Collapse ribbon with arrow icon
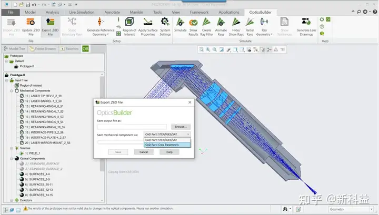This screenshot has height=215, width=379. [x=353, y=12]
